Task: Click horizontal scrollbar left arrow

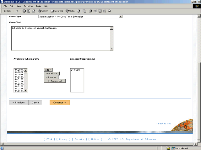Action: pyautogui.click(x=2, y=144)
